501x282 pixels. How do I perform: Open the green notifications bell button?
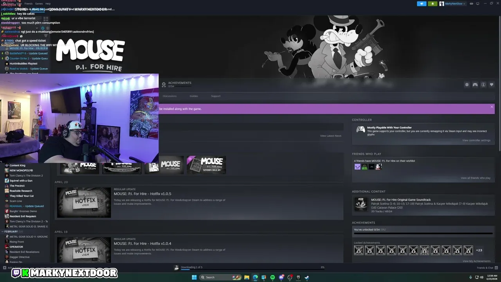[x=432, y=4]
